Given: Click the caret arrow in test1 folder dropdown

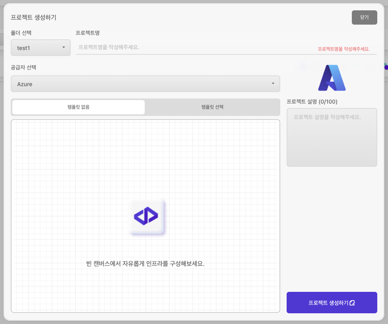Looking at the screenshot, I should point(64,48).
